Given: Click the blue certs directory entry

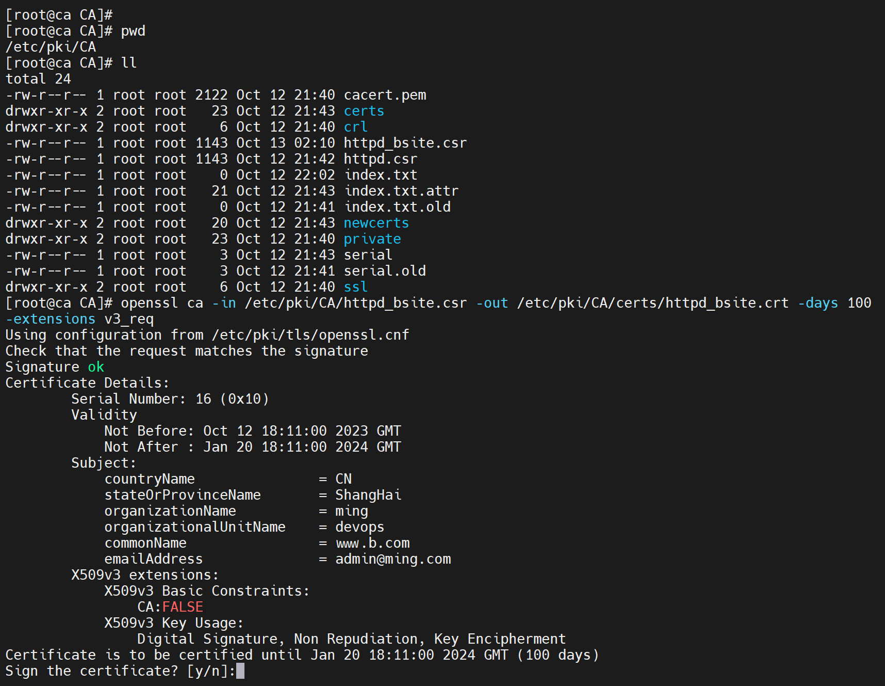Looking at the screenshot, I should 364,111.
